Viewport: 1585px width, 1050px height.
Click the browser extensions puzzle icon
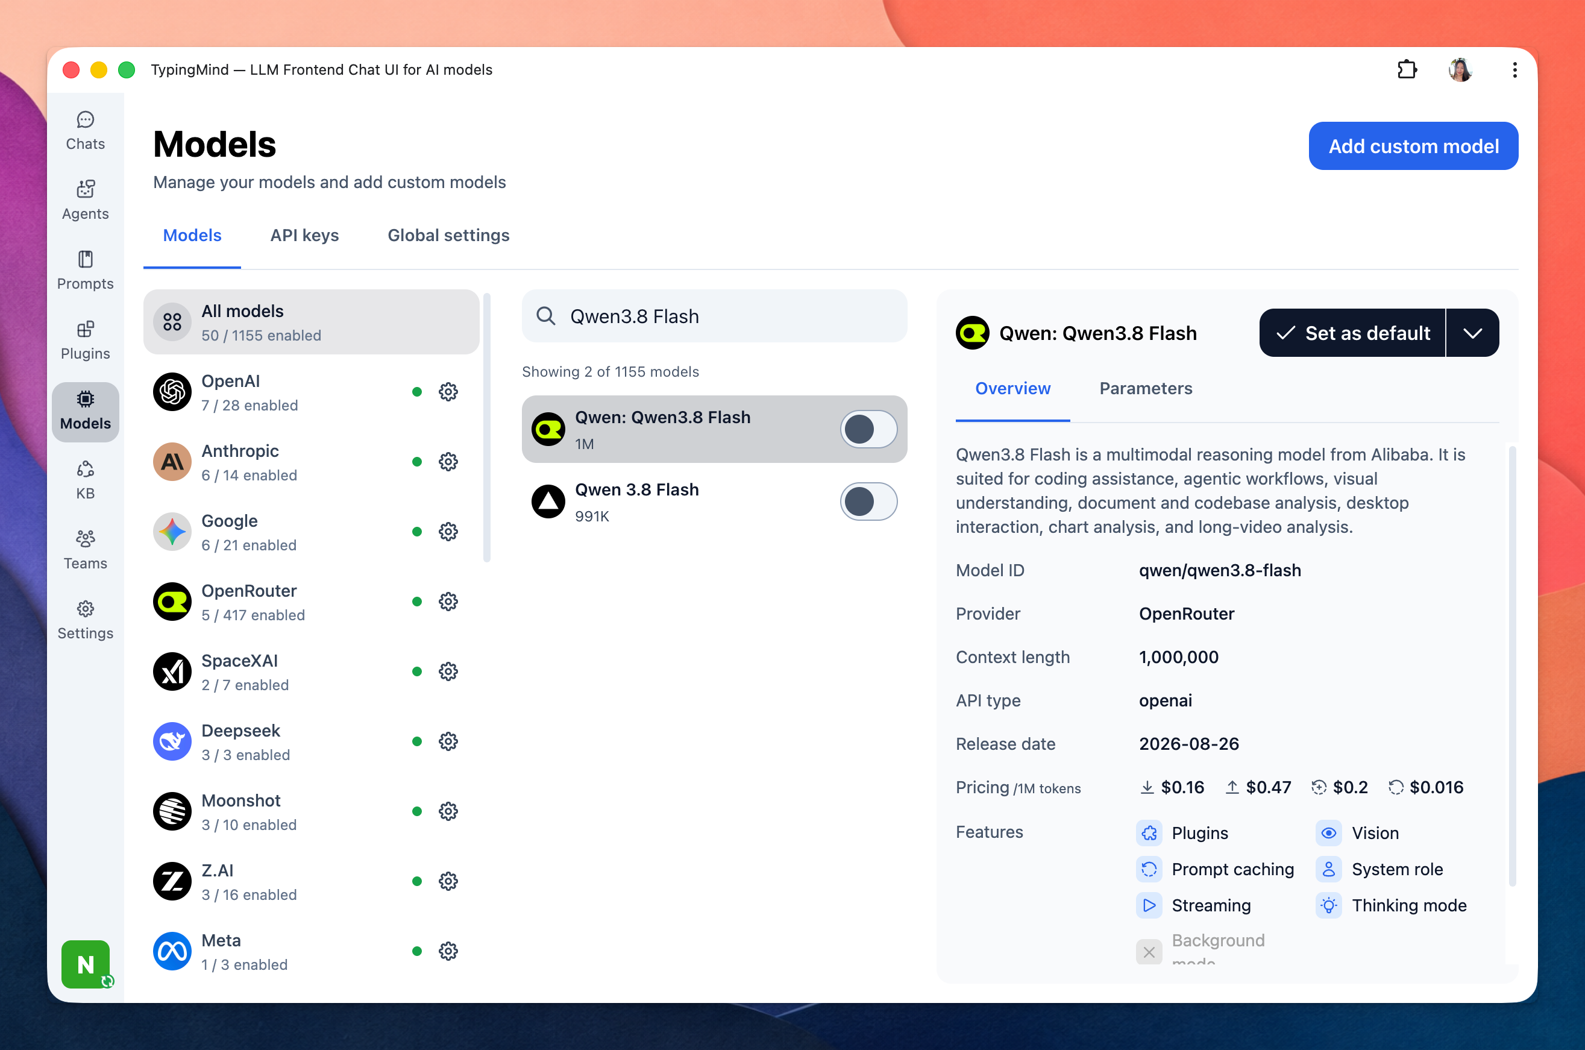click(1407, 70)
